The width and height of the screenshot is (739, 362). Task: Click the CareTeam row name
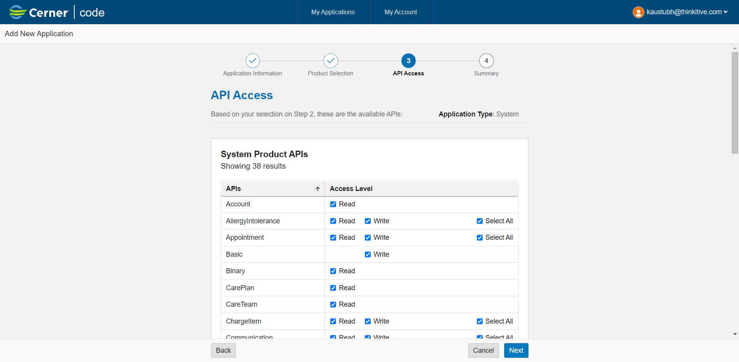tap(241, 304)
